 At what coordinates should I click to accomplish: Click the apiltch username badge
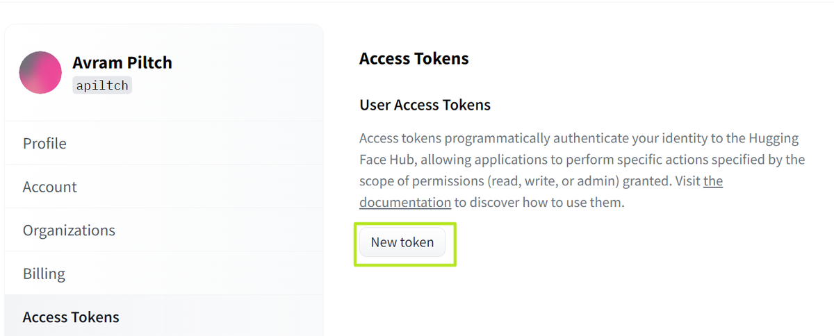tap(102, 85)
